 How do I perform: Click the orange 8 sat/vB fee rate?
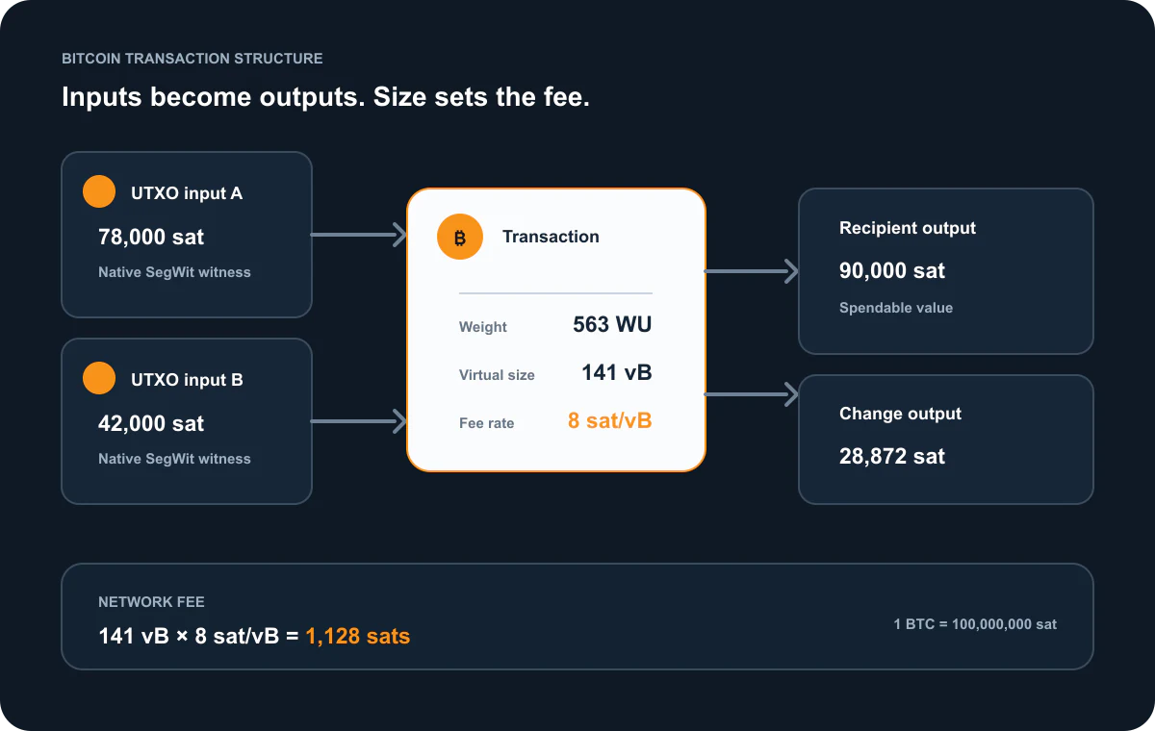point(610,421)
